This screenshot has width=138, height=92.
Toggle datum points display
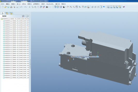114,7
